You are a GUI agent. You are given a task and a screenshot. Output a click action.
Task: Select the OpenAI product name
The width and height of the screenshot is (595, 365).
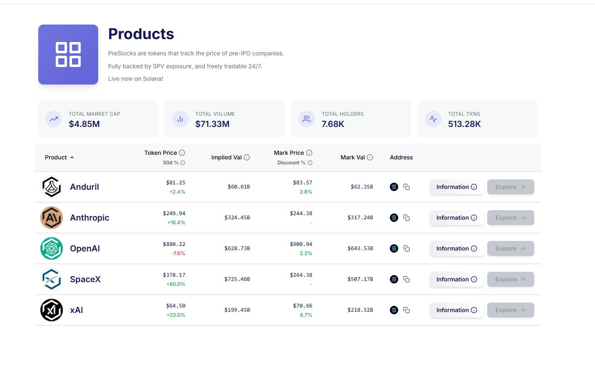point(85,248)
